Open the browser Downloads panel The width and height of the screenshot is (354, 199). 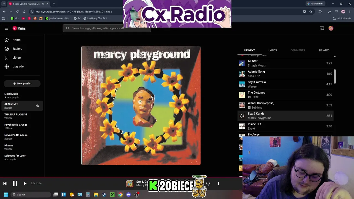(330, 12)
